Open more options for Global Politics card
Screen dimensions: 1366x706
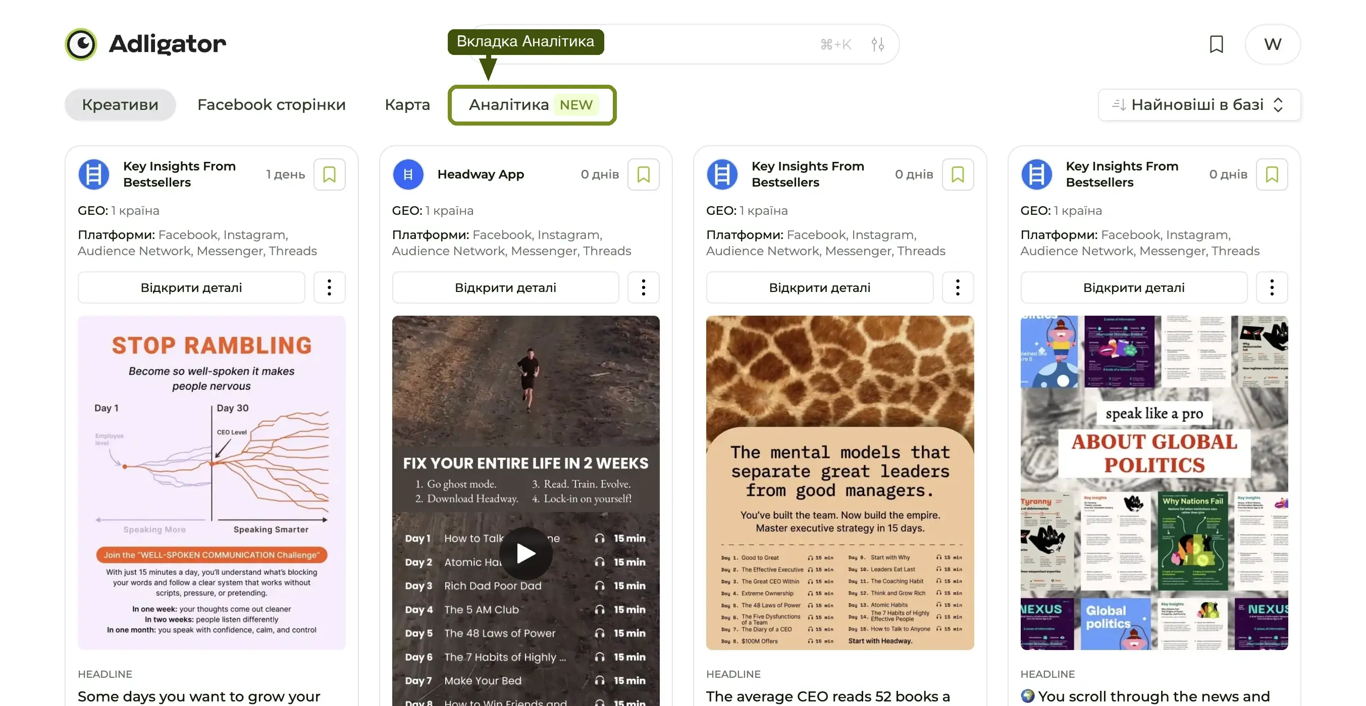point(1272,287)
